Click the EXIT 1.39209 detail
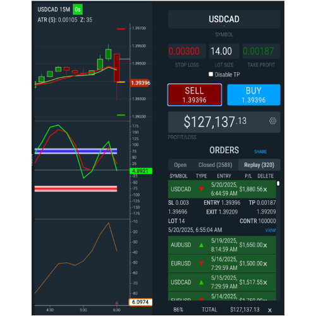Viewport: 316px width, 316px height. [x=222, y=212]
